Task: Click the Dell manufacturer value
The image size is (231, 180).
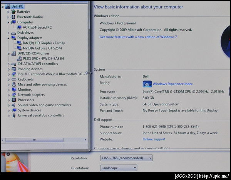Action: 146,76
